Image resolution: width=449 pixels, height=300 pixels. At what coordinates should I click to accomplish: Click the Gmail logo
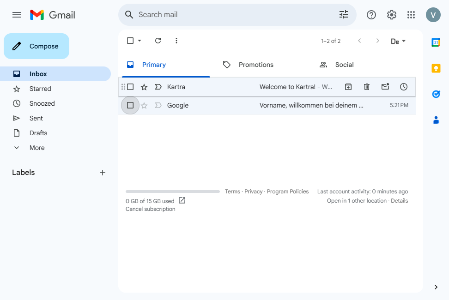coord(52,15)
